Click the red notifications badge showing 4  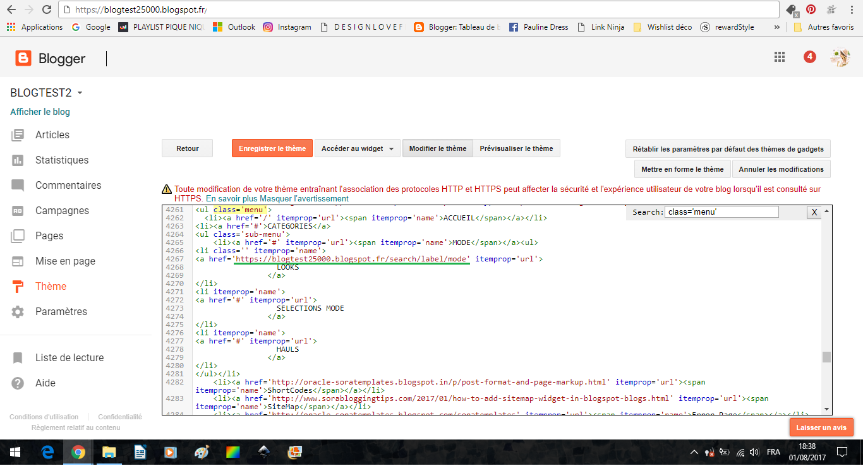click(809, 57)
